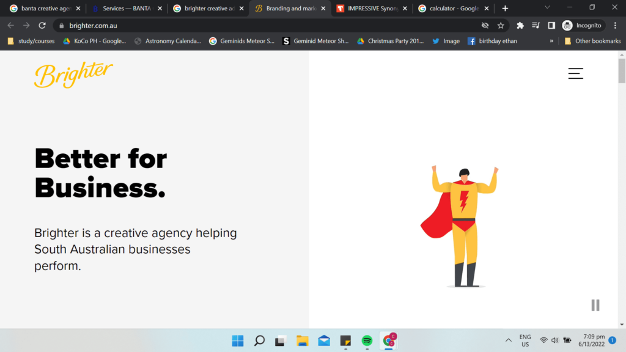Show hidden system tray icons

[508, 340]
